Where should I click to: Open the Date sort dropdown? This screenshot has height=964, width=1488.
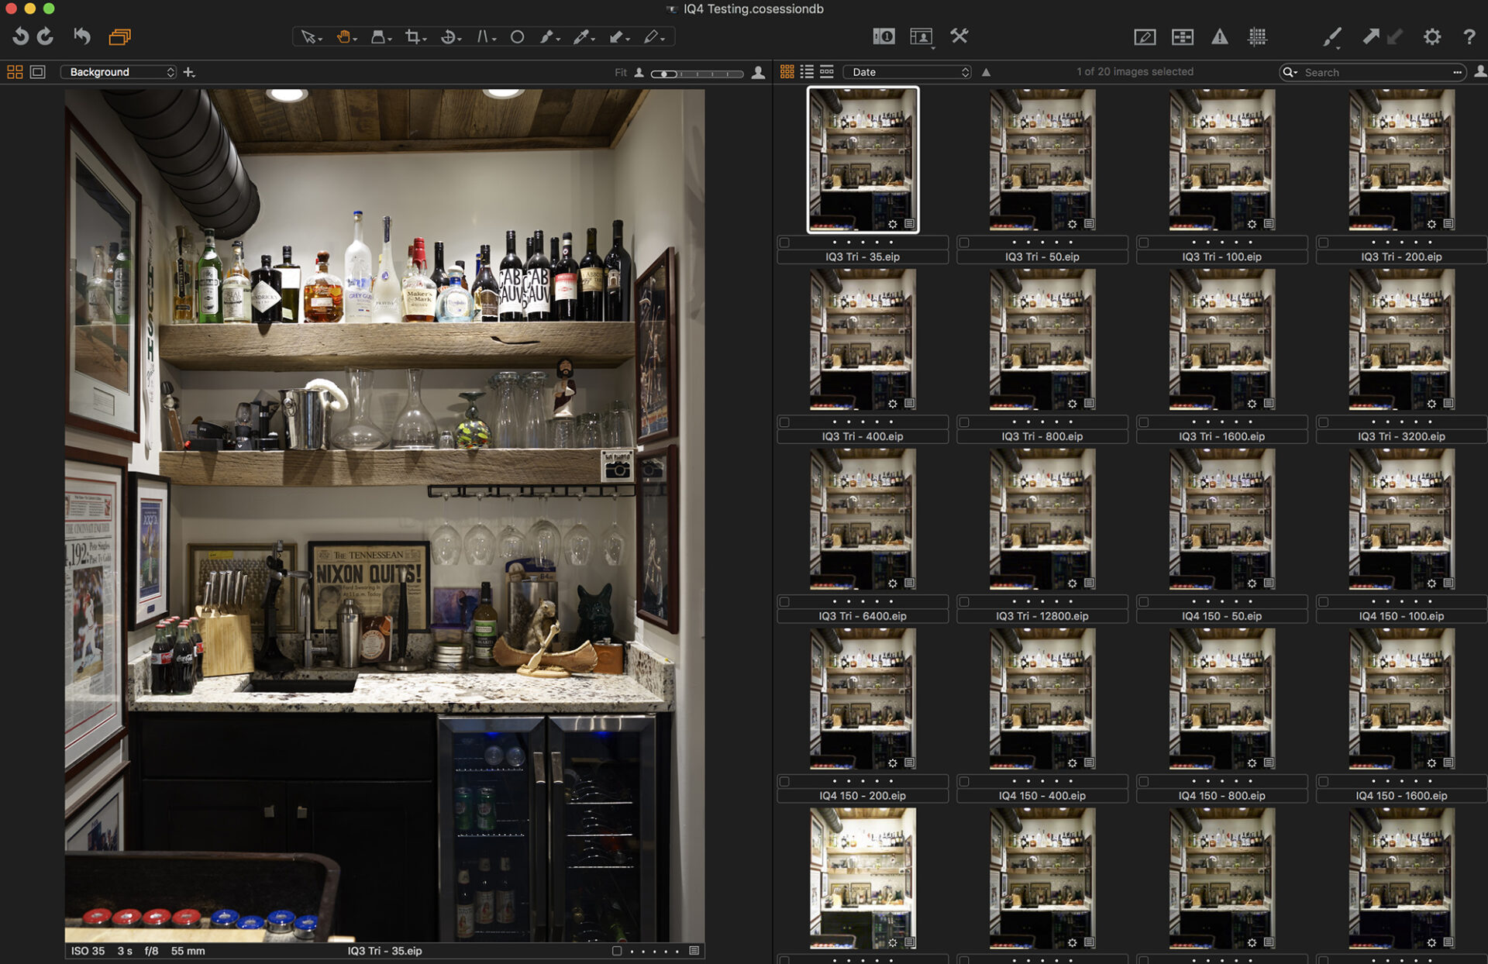click(x=907, y=71)
